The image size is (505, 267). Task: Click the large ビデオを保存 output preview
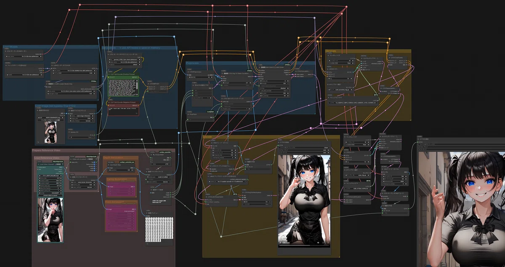462,209
